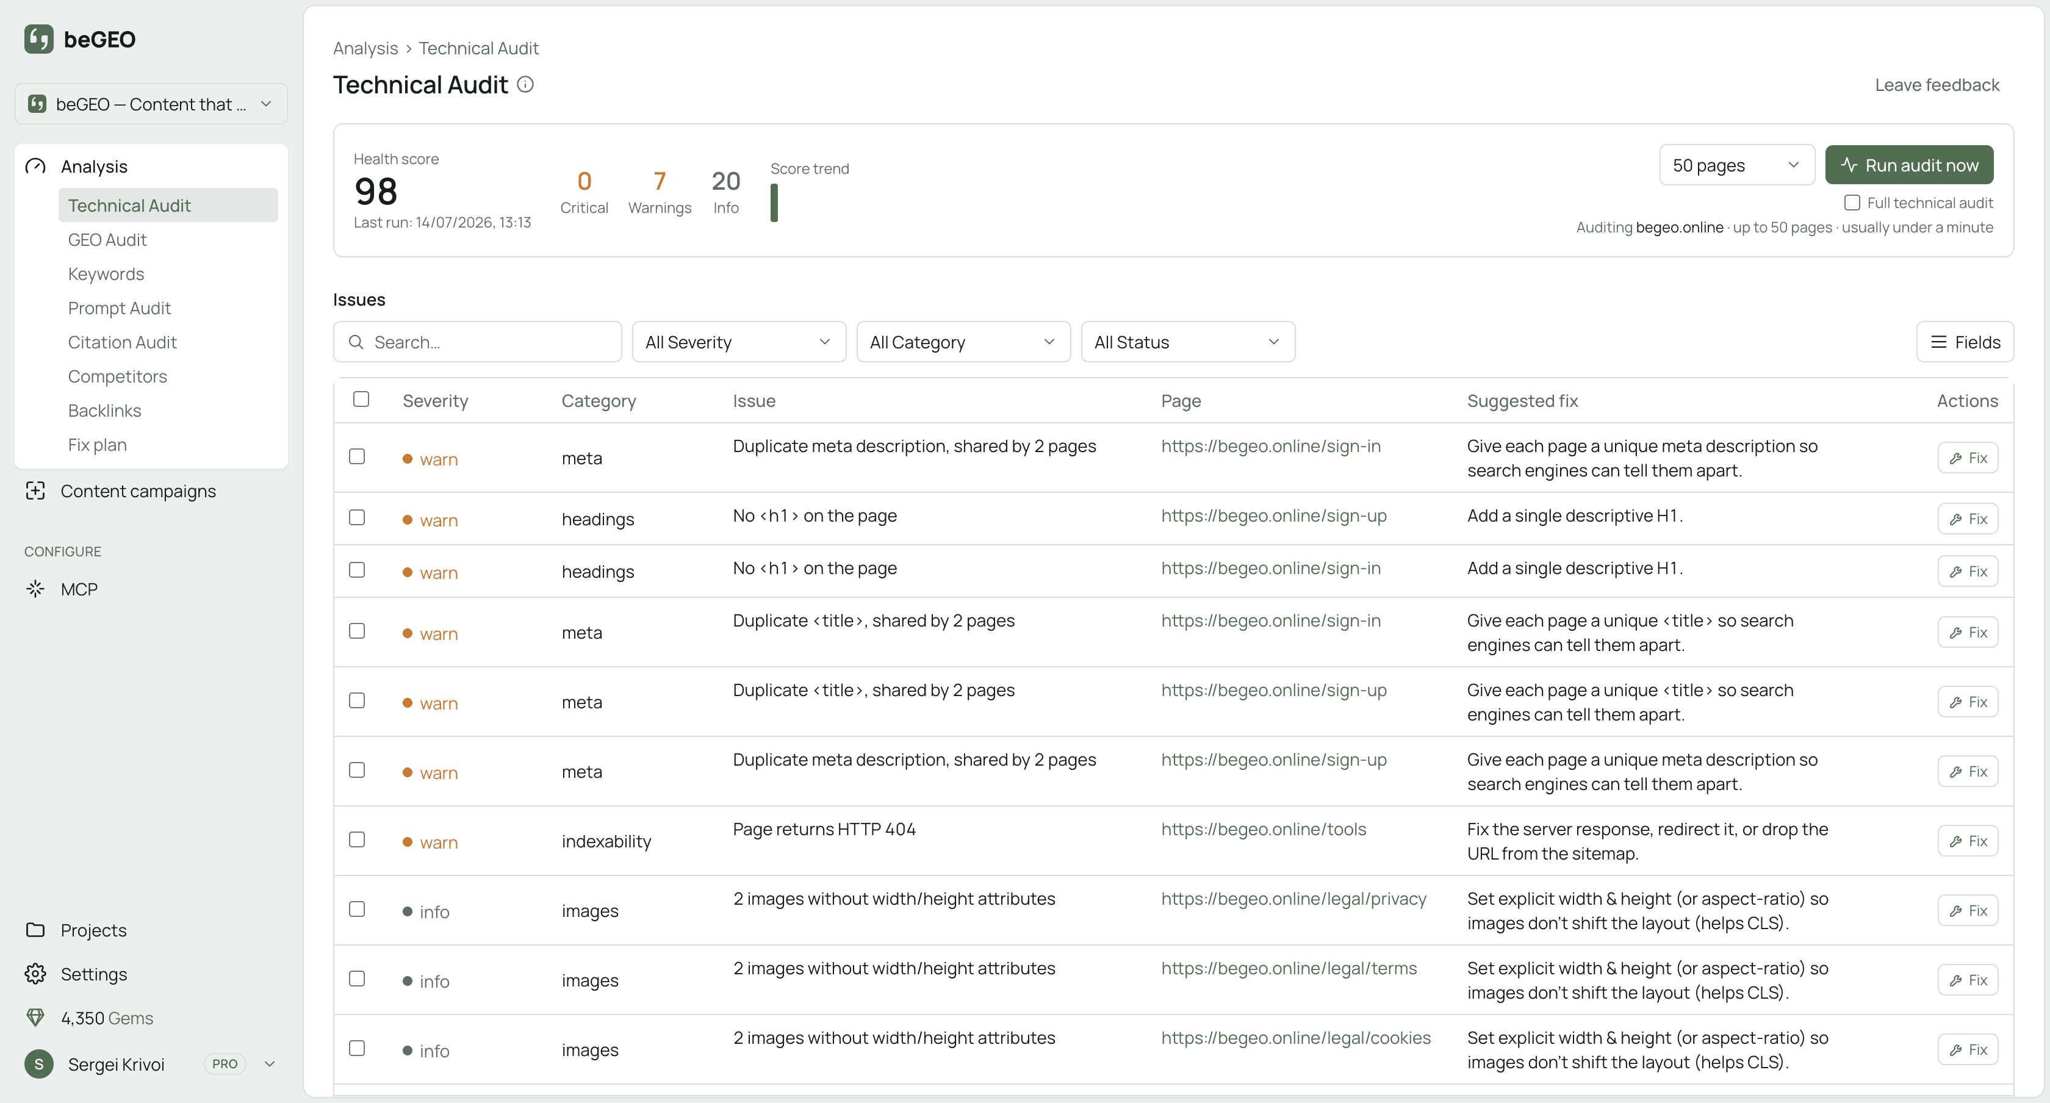Open the begeo.online/tools page link
The height and width of the screenshot is (1103, 2050).
[x=1263, y=829]
